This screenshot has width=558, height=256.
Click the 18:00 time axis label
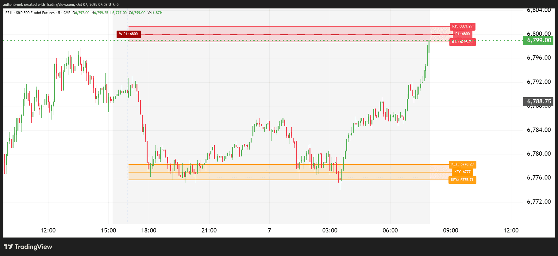coord(149,230)
